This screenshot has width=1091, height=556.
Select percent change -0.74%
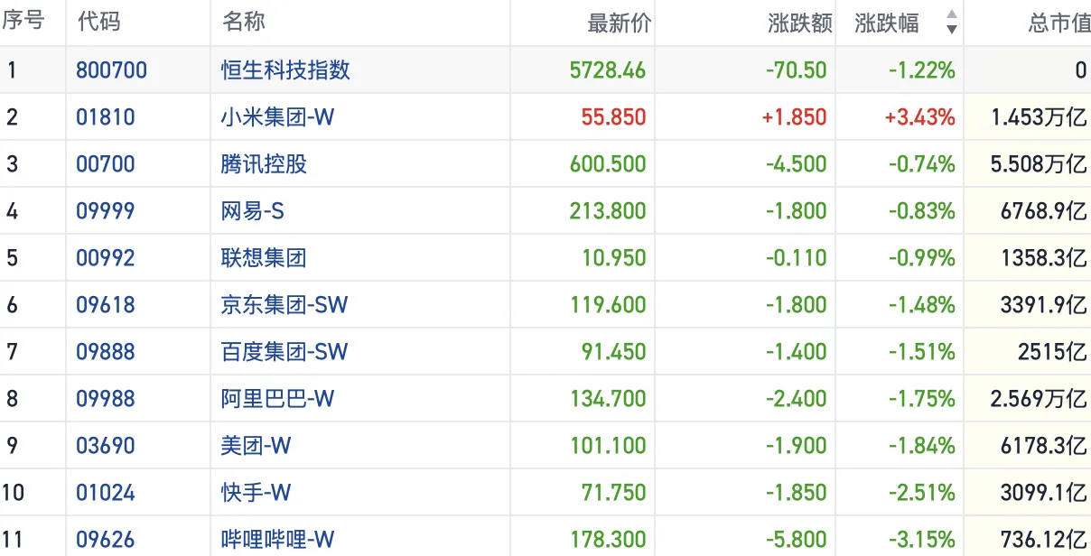[x=923, y=164]
